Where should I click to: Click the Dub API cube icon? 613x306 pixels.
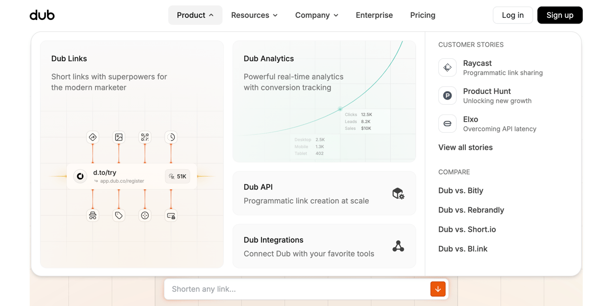(398, 193)
